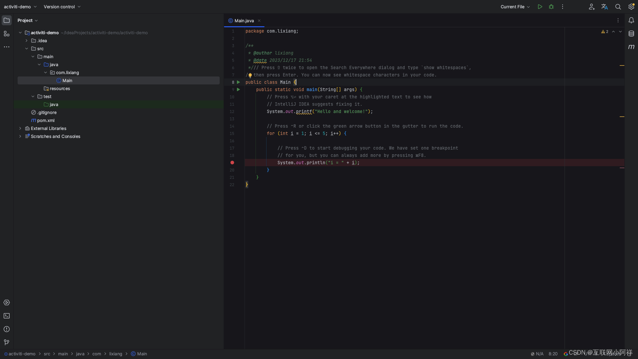Image resolution: width=638 pixels, height=359 pixels.
Task: Open the activiti-demo project dropdown
Action: 20,7
